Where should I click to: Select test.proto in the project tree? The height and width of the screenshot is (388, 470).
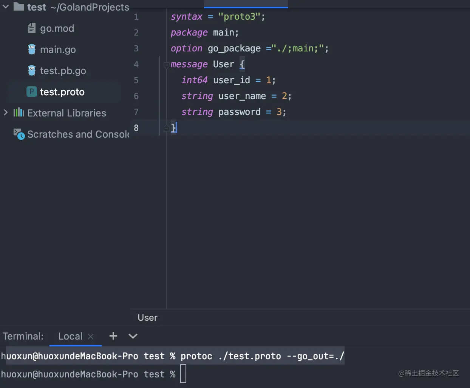(62, 92)
